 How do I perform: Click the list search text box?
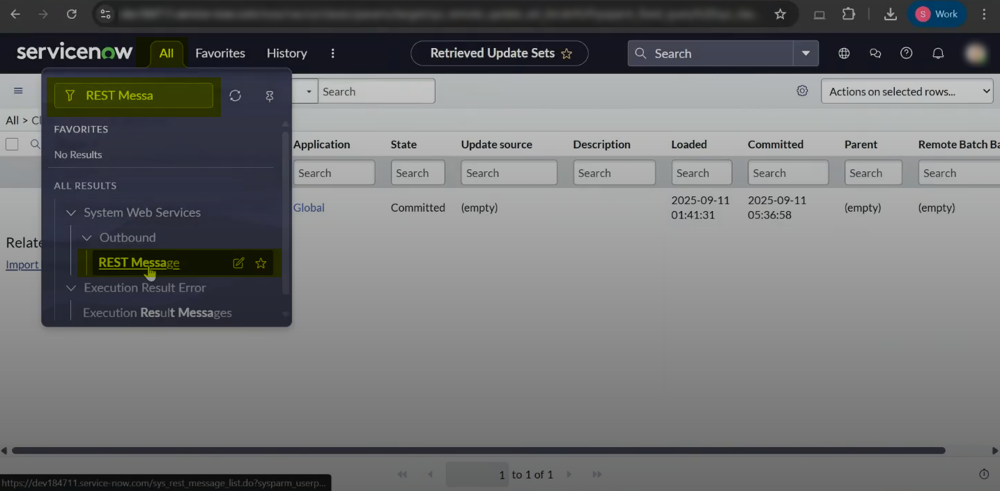(x=376, y=91)
